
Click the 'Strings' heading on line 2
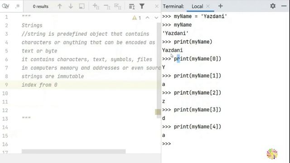tap(32, 25)
